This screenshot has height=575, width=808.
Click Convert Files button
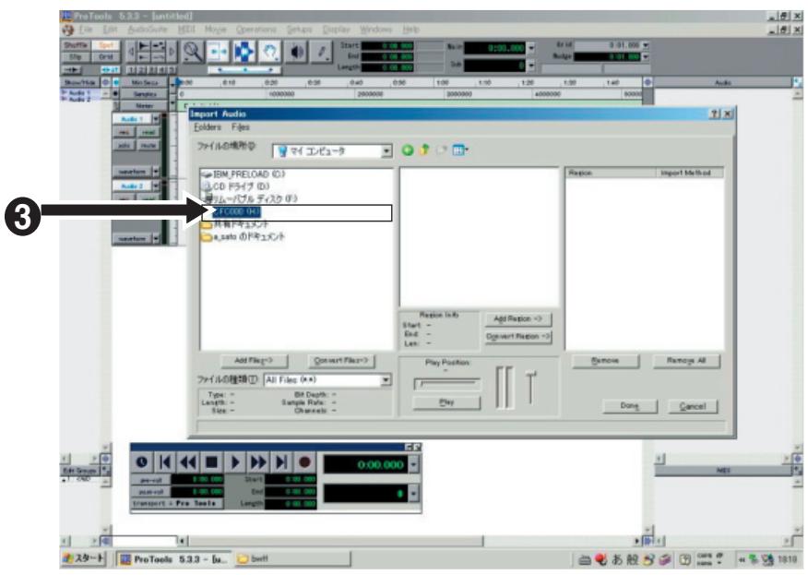point(341,361)
